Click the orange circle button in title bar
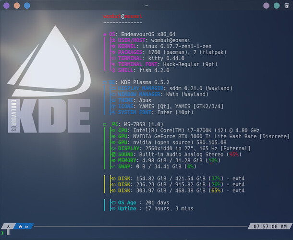293x240 pixels. pos(16,6)
